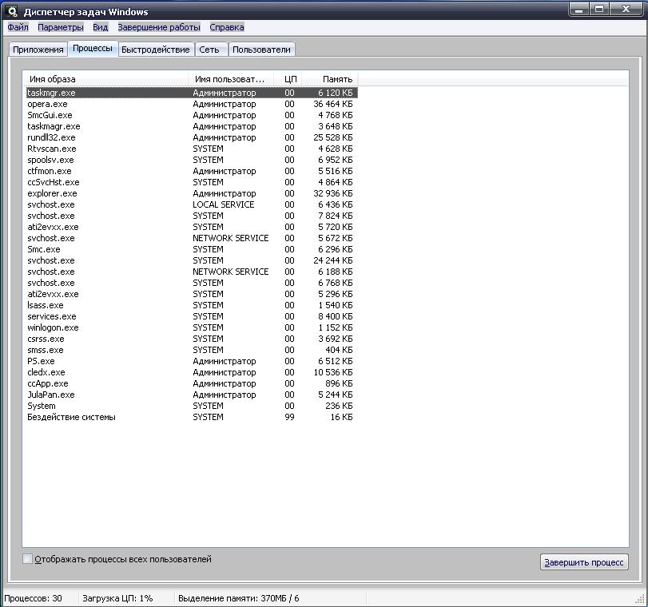Sort processes by Память column

(x=337, y=79)
